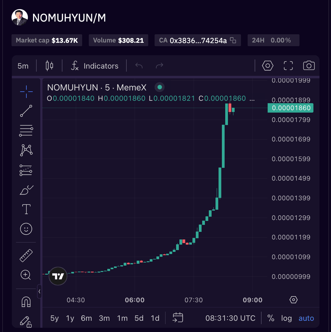Toggle percent scale mode

click(271, 318)
